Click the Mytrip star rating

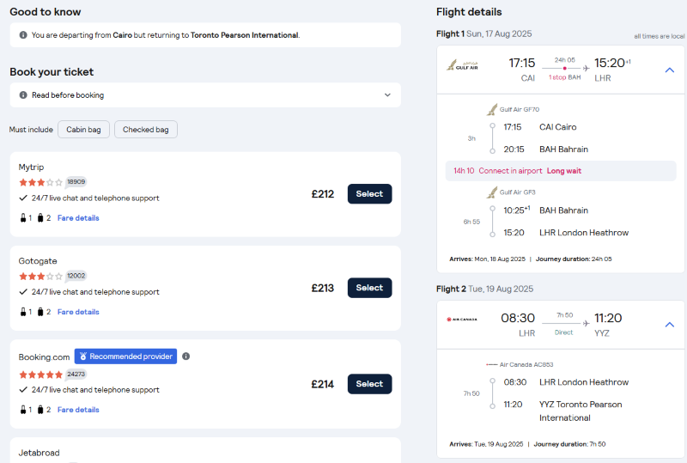click(x=40, y=182)
